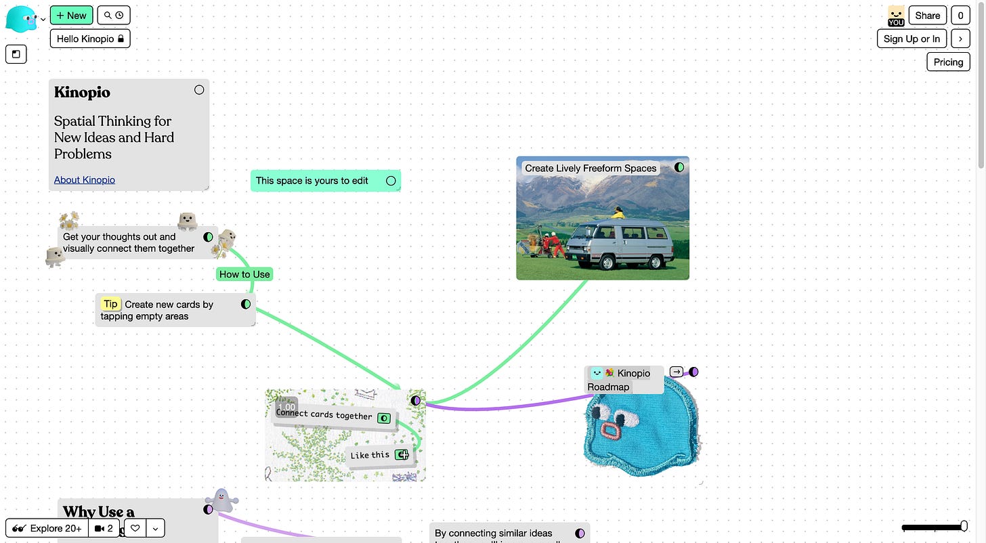Screen dimensions: 986x543
Task: Click connector on Connect cards together image card
Action: (x=416, y=400)
